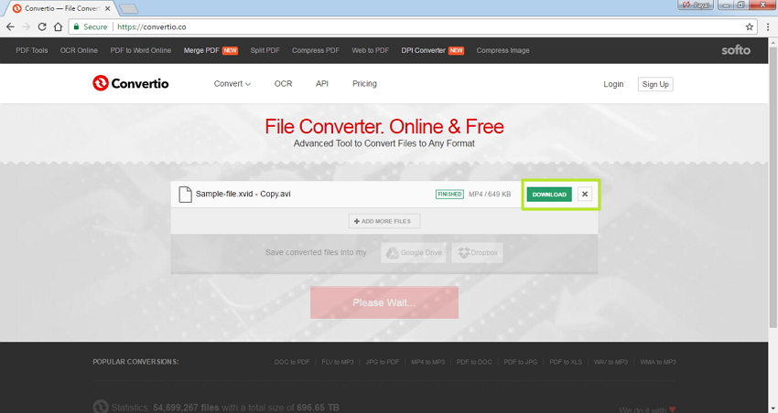The height and width of the screenshot is (413, 778).
Task: Open PDF to Word Online link
Action: coord(140,50)
